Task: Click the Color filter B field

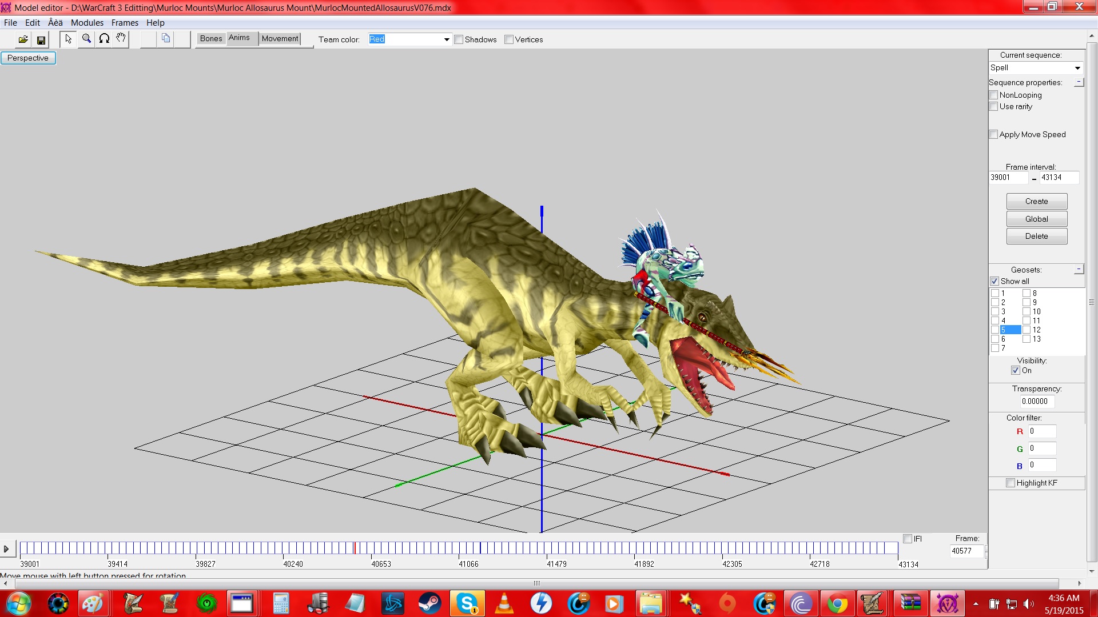Action: click(1042, 465)
